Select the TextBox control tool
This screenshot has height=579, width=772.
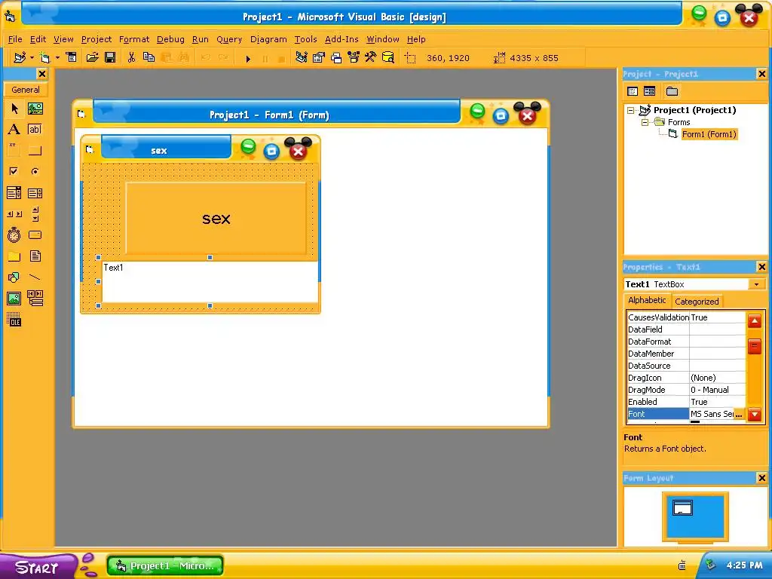tap(35, 130)
